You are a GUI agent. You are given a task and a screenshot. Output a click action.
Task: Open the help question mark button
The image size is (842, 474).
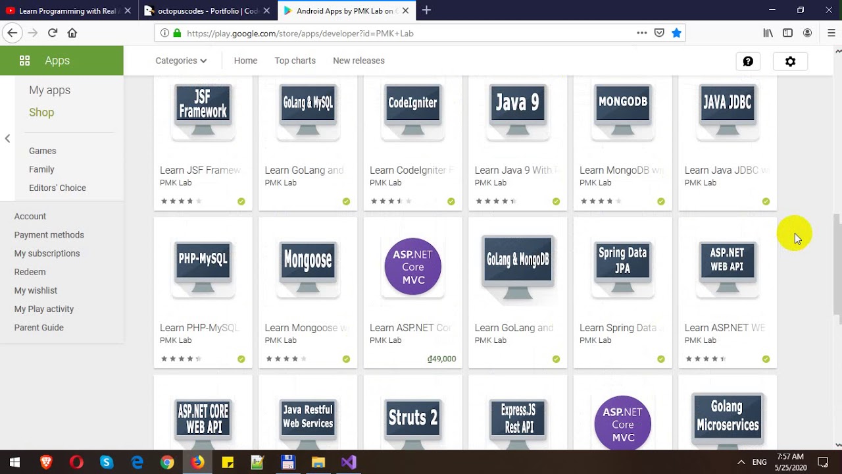748,61
